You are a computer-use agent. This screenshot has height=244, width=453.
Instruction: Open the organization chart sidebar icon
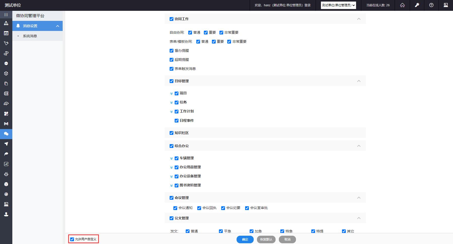pos(6,23)
